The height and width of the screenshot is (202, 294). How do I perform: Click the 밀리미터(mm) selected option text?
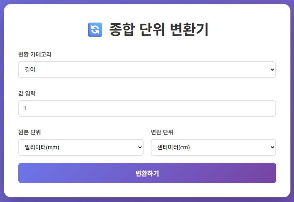[x=42, y=147]
